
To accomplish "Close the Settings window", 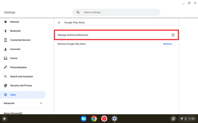I will pos(195,3).
